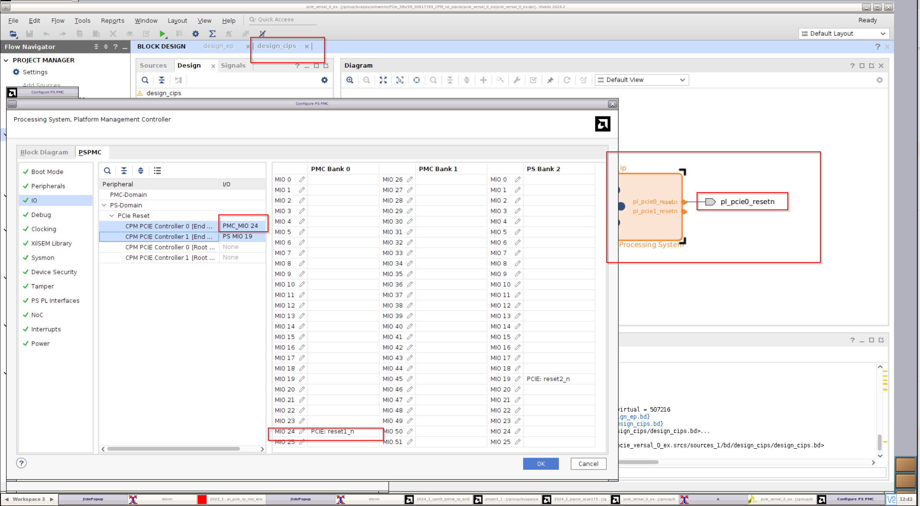Collapse the PCIe Reset tree node
This screenshot has width=920, height=506.
pos(112,216)
